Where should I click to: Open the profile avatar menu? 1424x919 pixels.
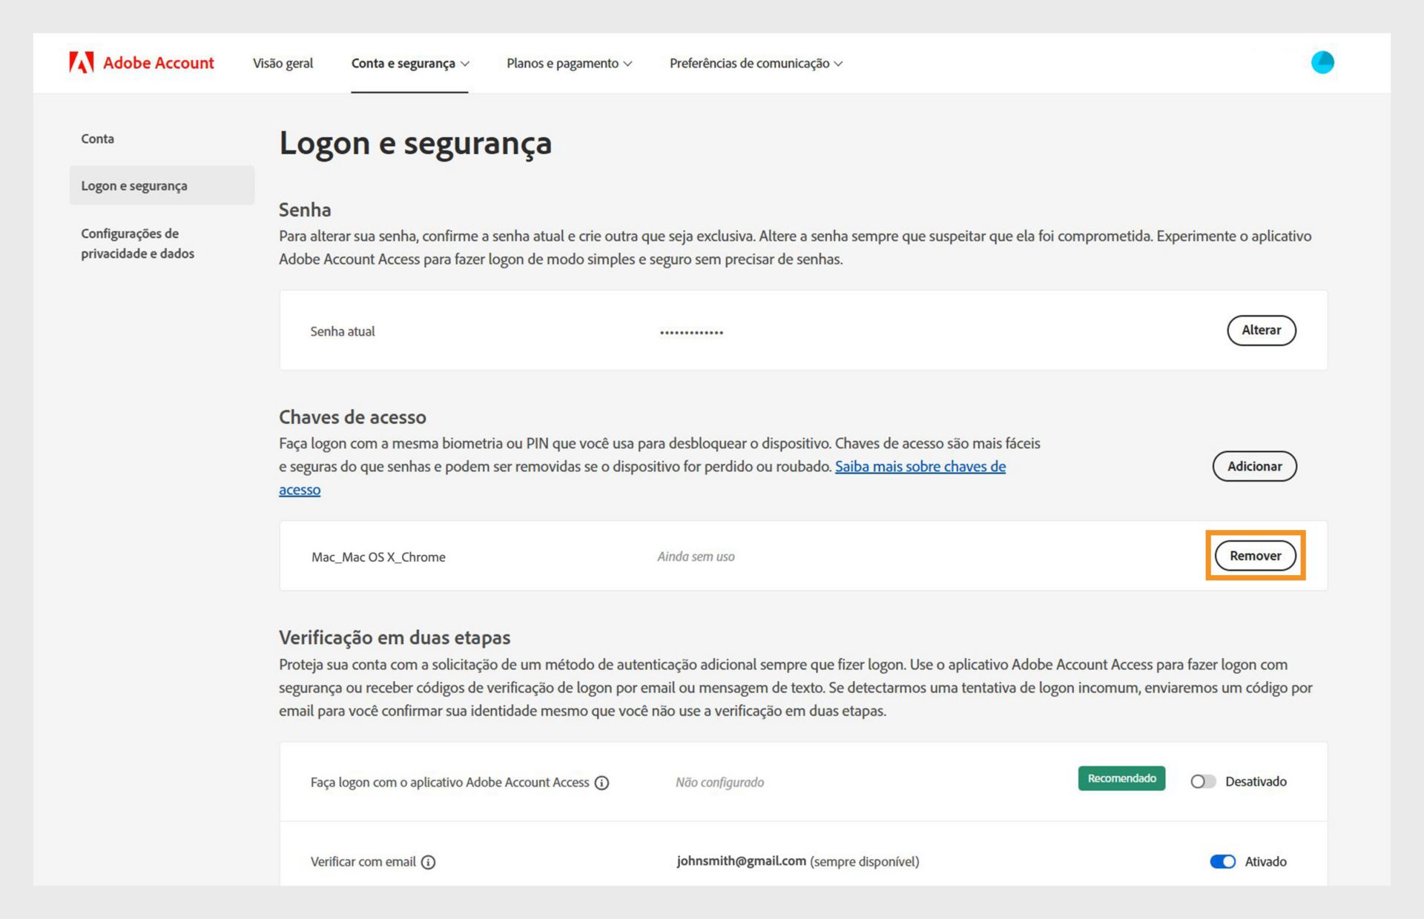click(1322, 62)
